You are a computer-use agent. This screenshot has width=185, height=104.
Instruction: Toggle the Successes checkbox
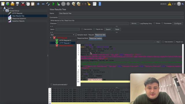pos(162,23)
